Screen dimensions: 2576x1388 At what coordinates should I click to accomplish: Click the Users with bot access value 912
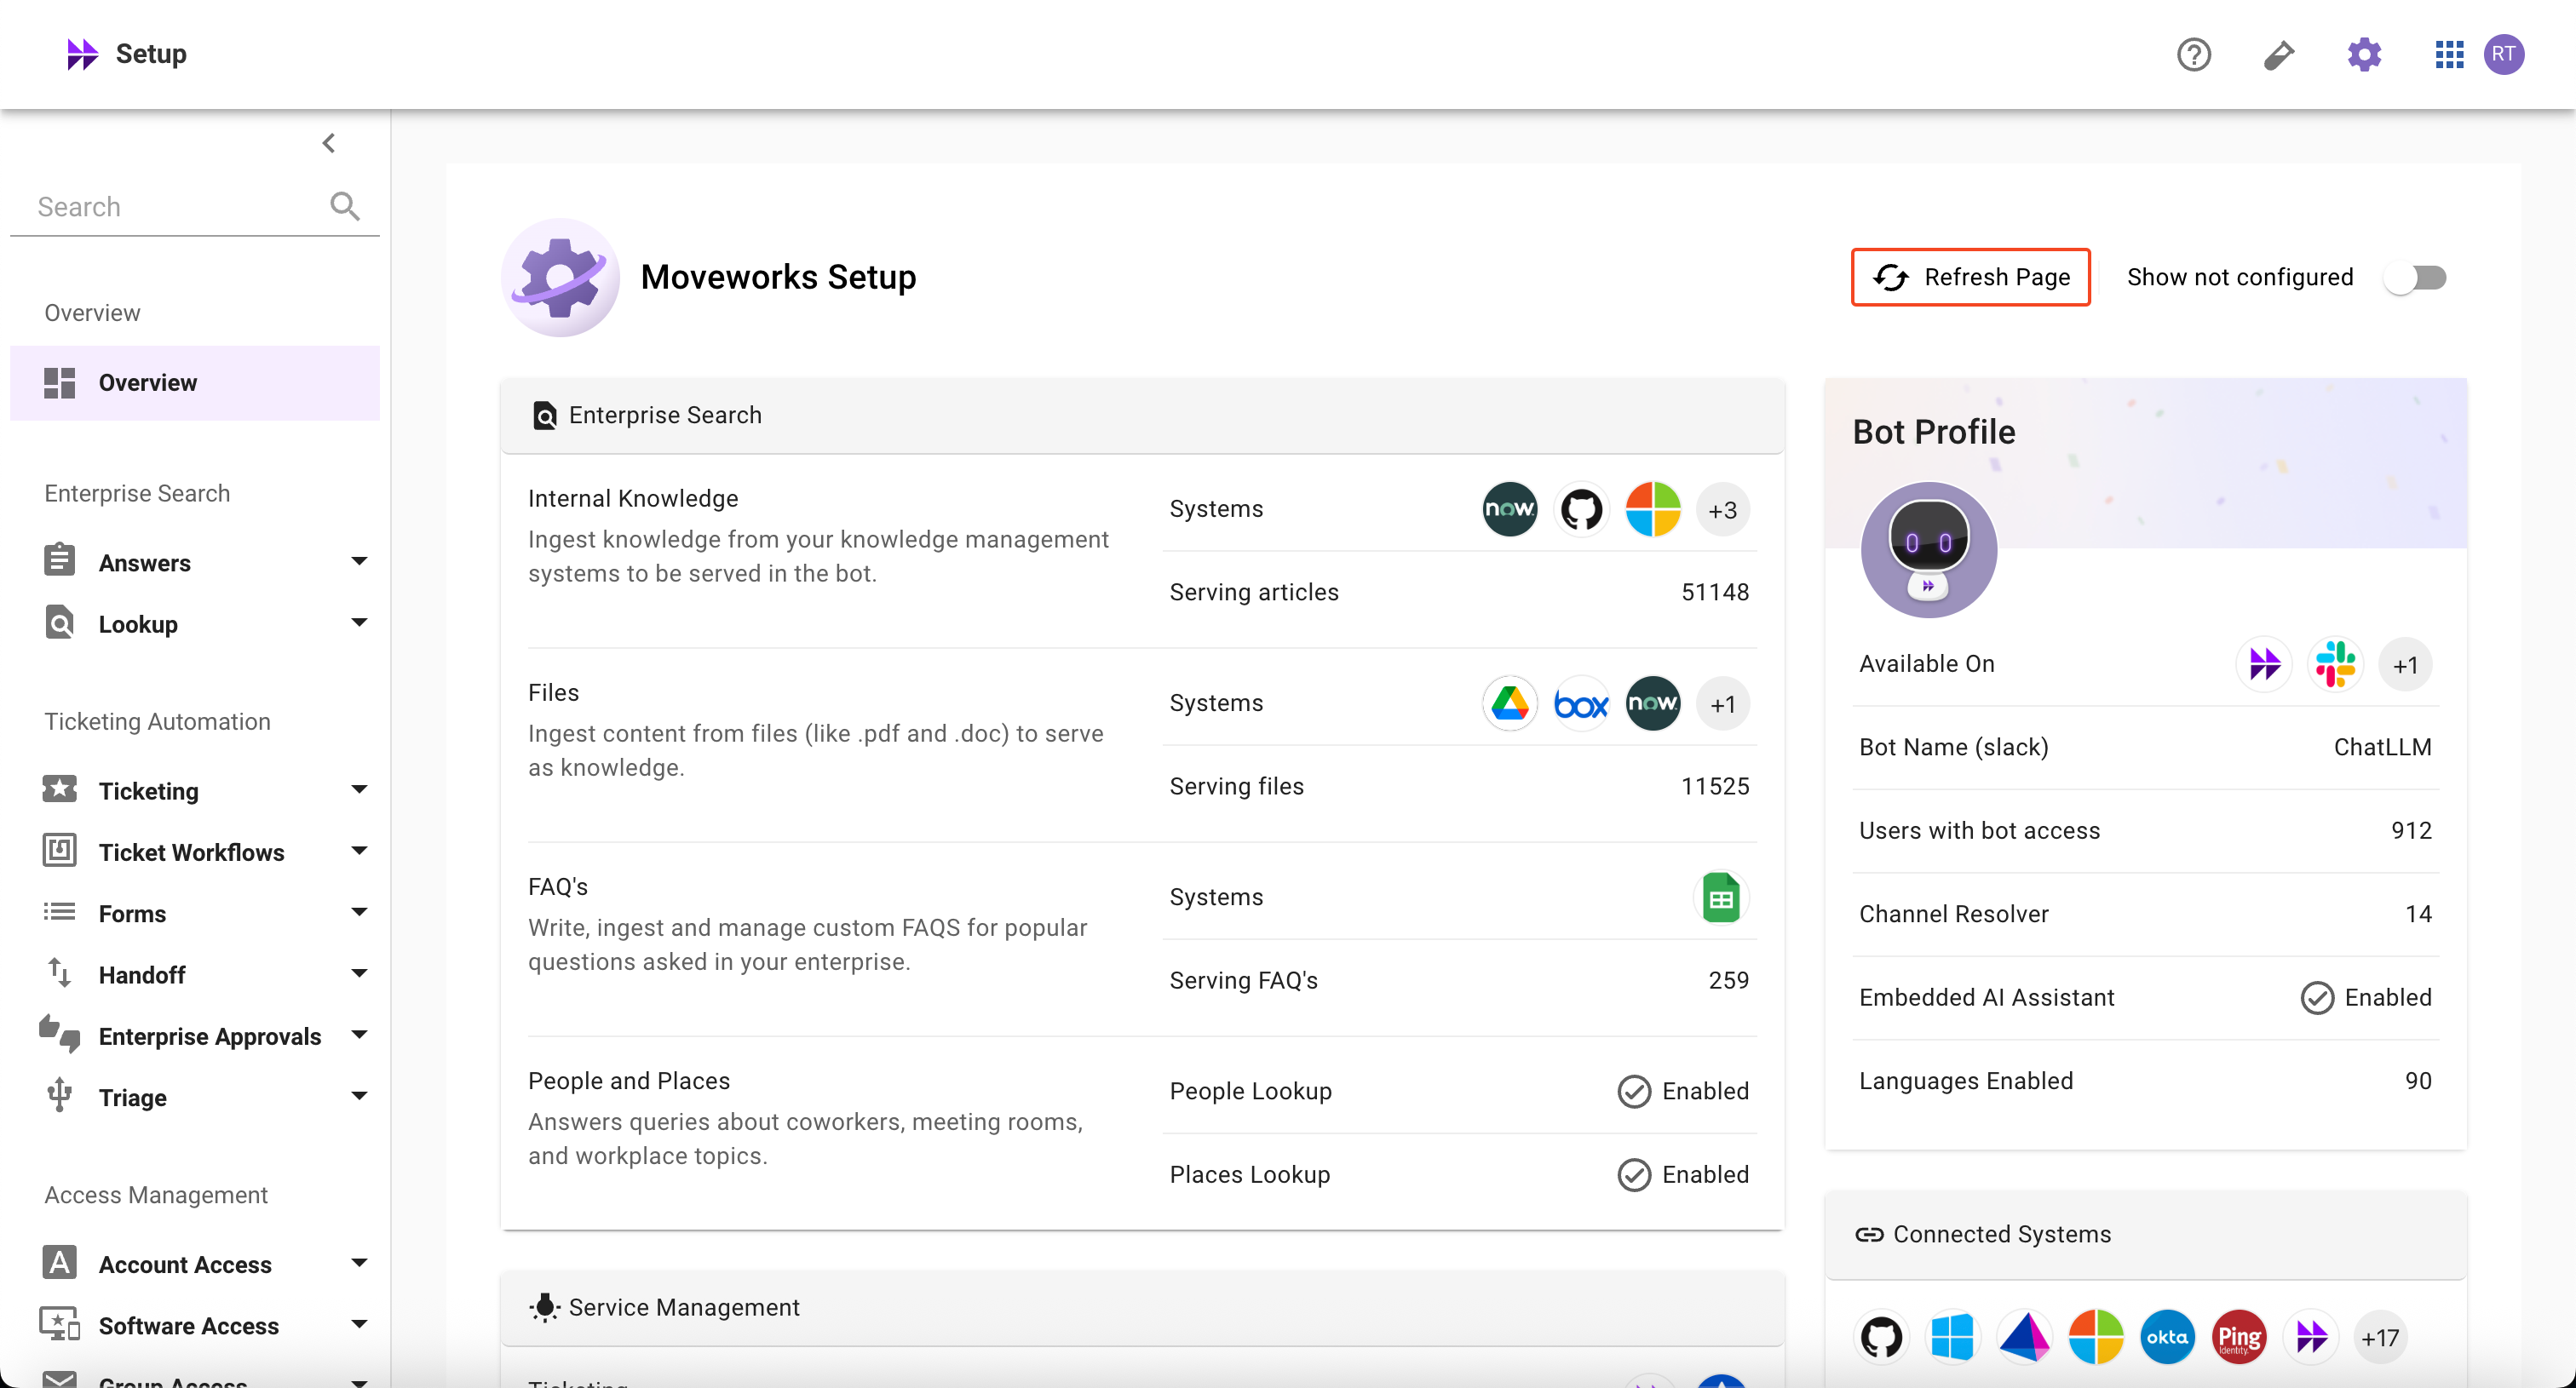[2411, 830]
